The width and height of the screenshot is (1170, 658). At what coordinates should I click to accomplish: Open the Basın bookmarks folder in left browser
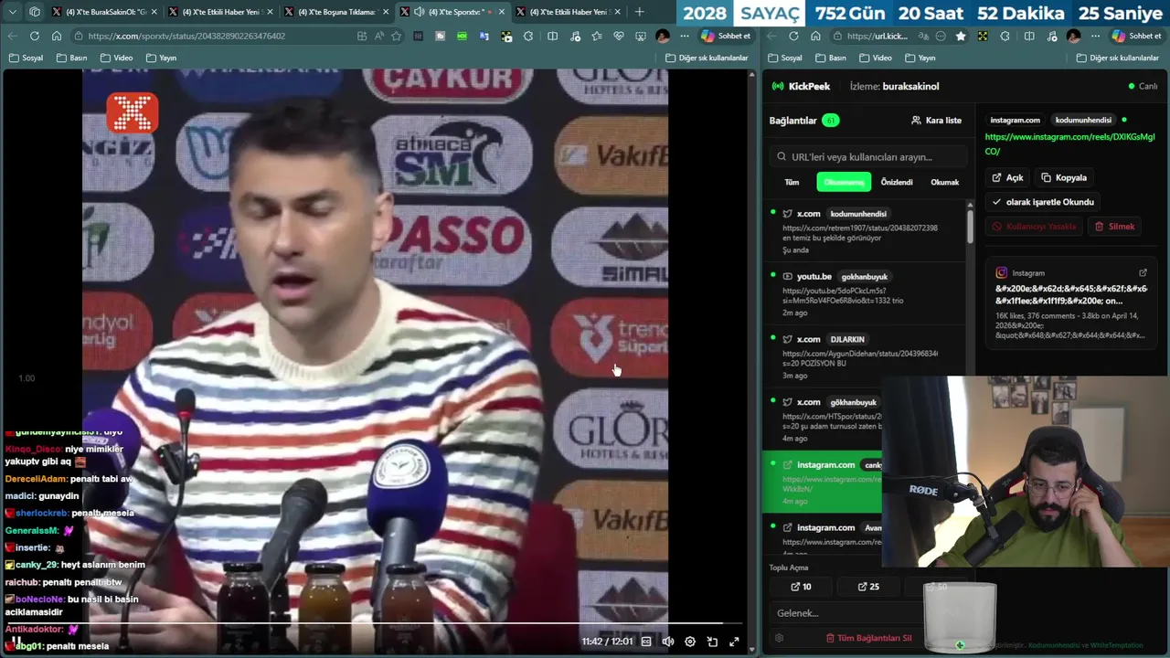[x=71, y=58]
